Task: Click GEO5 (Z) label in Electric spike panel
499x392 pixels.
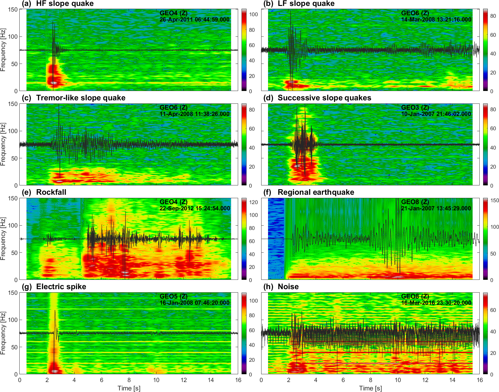Action: pyautogui.click(x=173, y=296)
